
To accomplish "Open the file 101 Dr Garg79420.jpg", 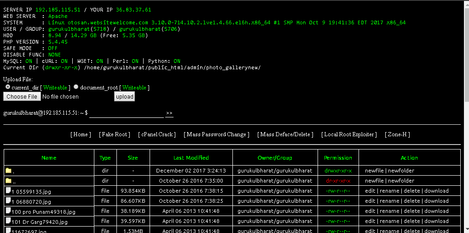I will [40, 222].
